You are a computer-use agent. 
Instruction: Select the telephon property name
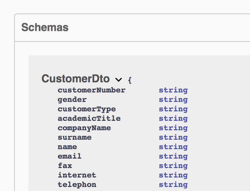point(77,185)
